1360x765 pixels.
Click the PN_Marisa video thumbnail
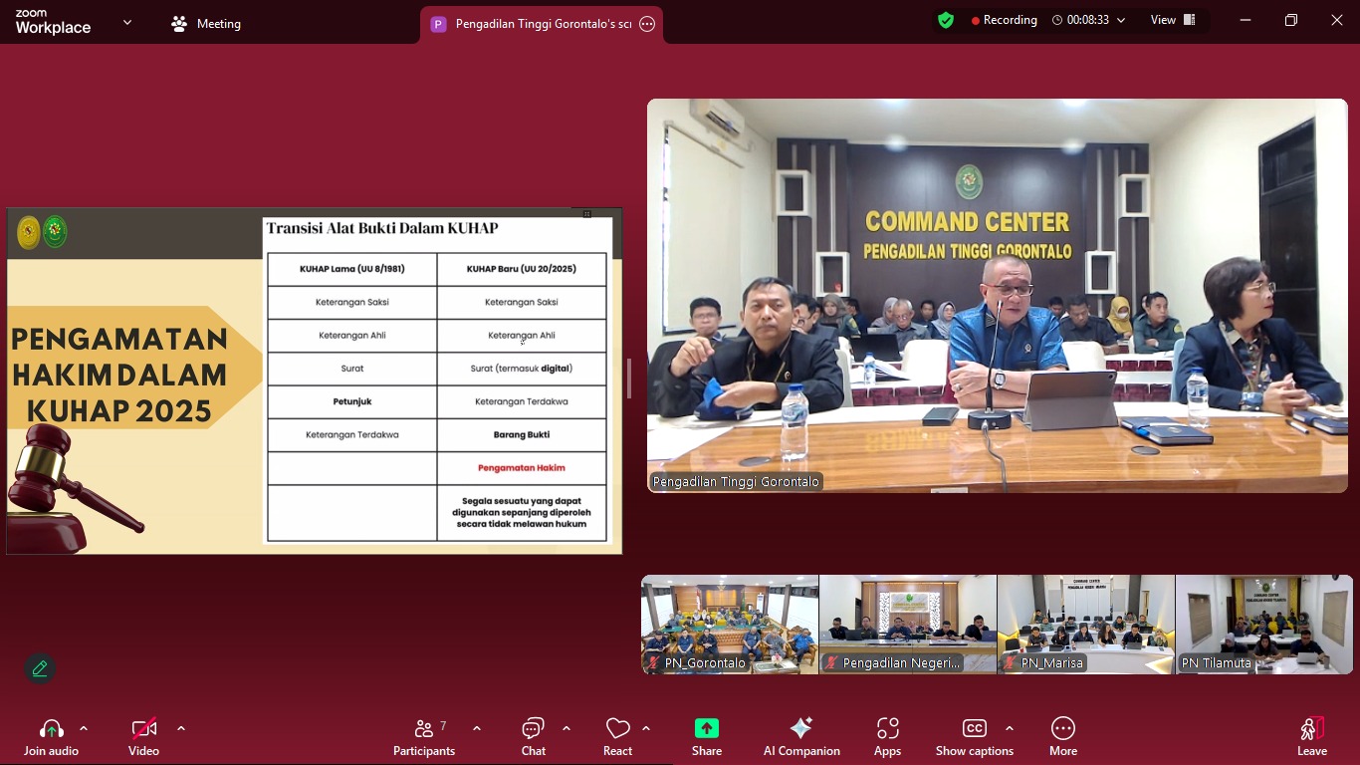(x=1085, y=624)
